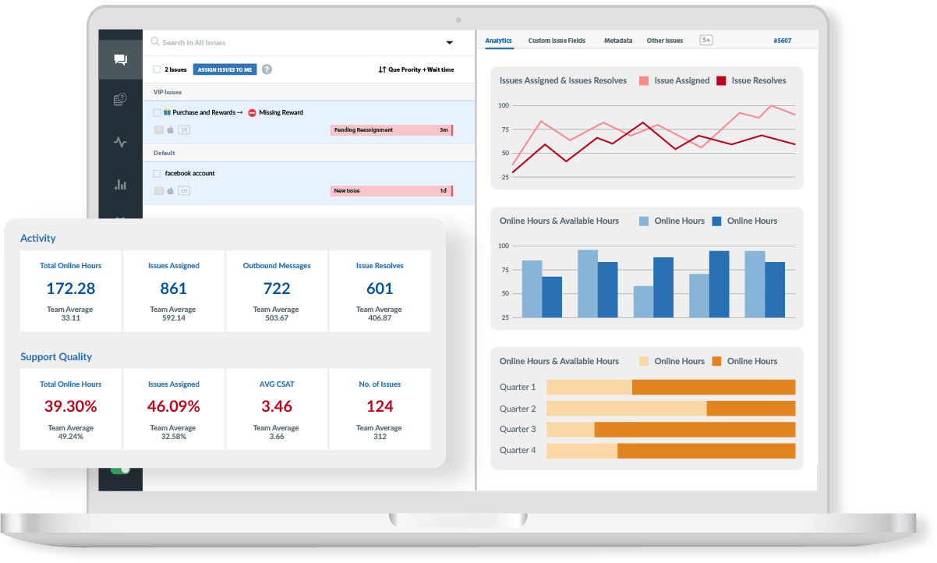Click the 601 Issue Resolves value

[x=380, y=288]
